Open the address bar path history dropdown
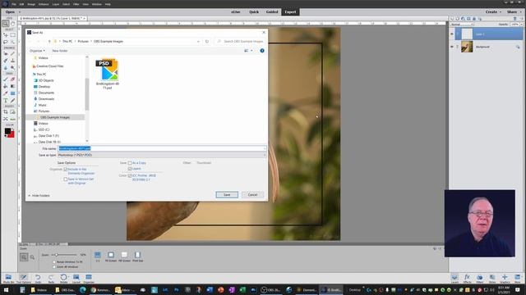Screen dimensions: 526x295 point(198,42)
